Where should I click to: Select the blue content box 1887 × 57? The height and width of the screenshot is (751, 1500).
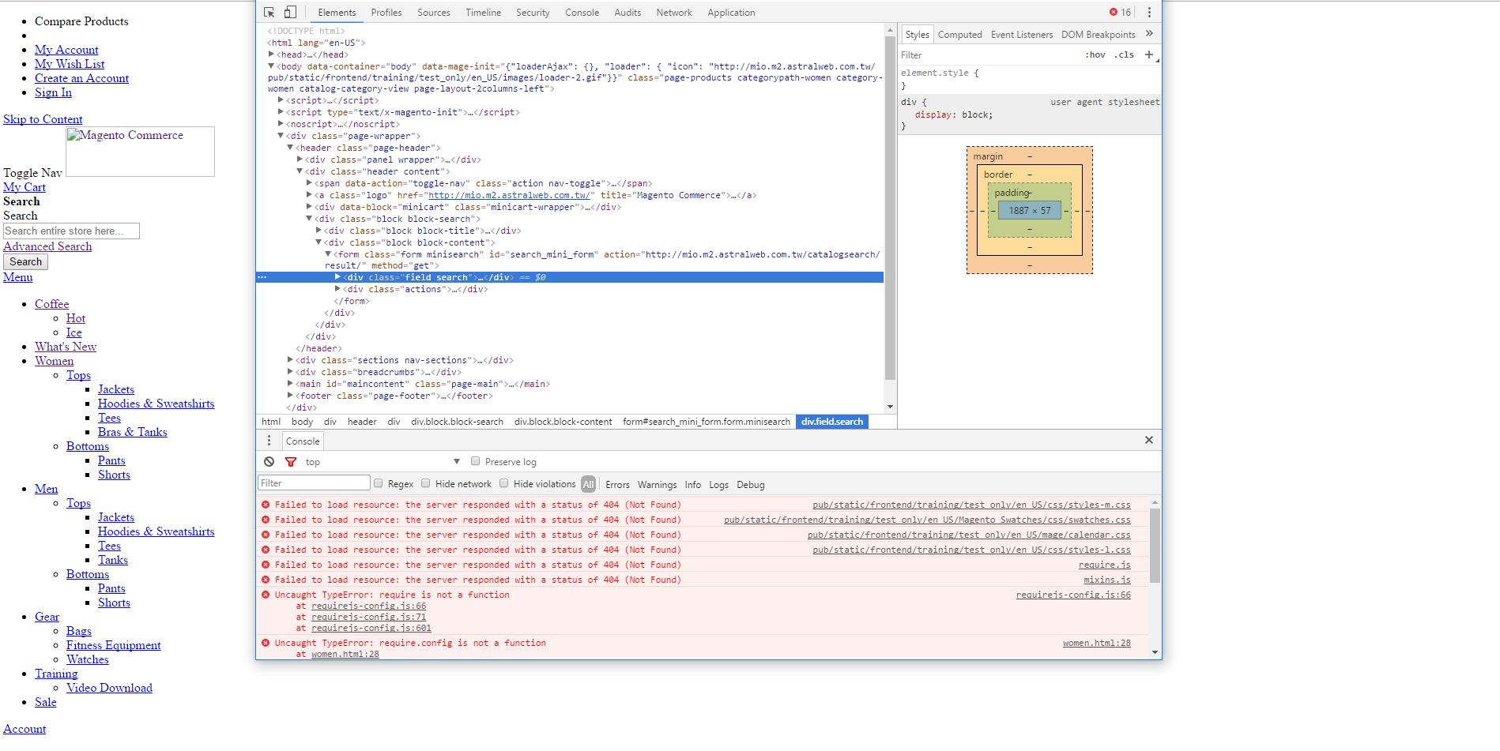point(1029,211)
